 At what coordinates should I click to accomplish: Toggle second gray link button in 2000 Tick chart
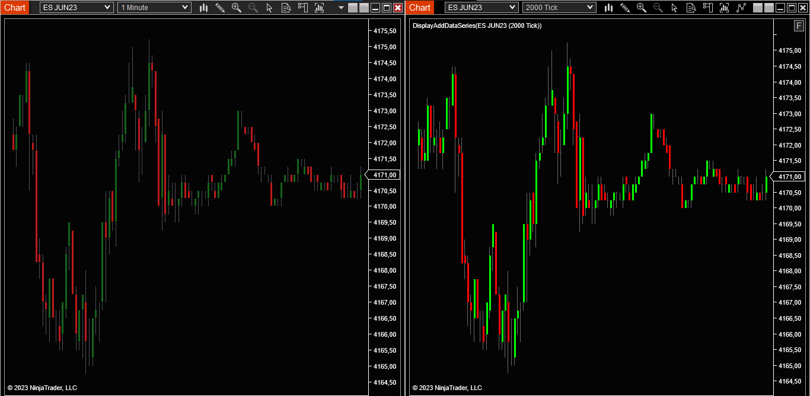[x=769, y=8]
